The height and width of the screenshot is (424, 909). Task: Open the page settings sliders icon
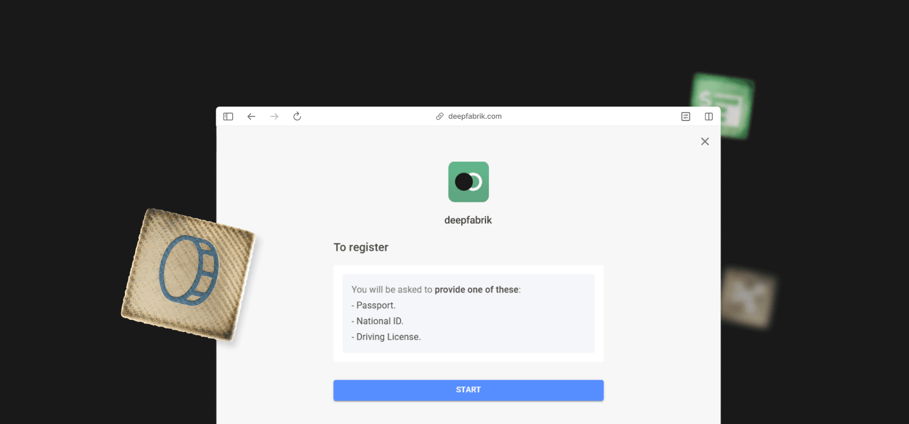tap(685, 116)
